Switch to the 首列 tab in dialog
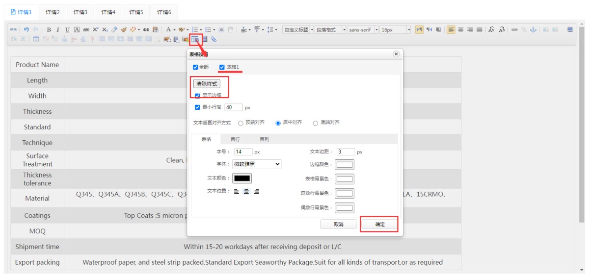589x279 pixels. coord(264,139)
